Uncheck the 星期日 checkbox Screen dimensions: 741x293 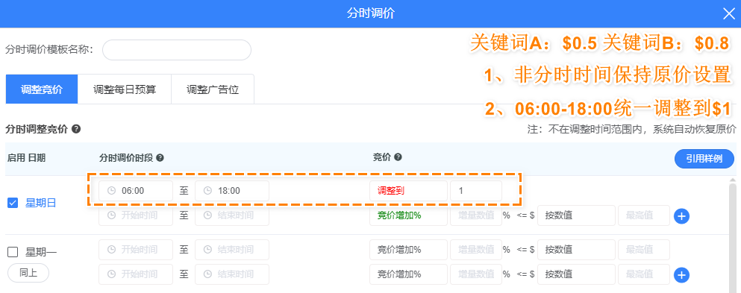(13, 204)
